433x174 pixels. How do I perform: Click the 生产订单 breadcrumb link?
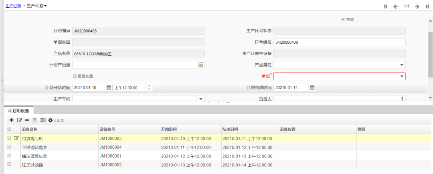[x=13, y=6]
